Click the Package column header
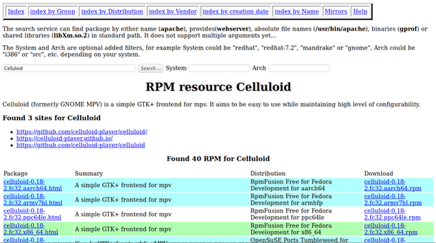436x243 pixels. point(16,173)
